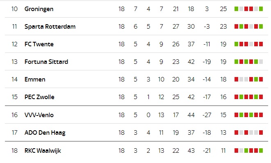Open the PEC Zwolle team page
This screenshot has height=163, width=271.
pos(39,97)
